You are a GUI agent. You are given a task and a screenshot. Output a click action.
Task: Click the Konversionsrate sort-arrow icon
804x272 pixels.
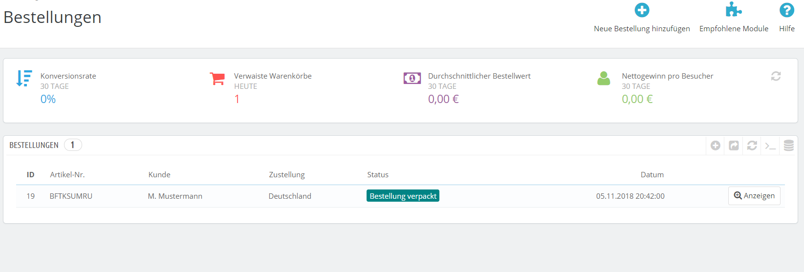coord(24,78)
